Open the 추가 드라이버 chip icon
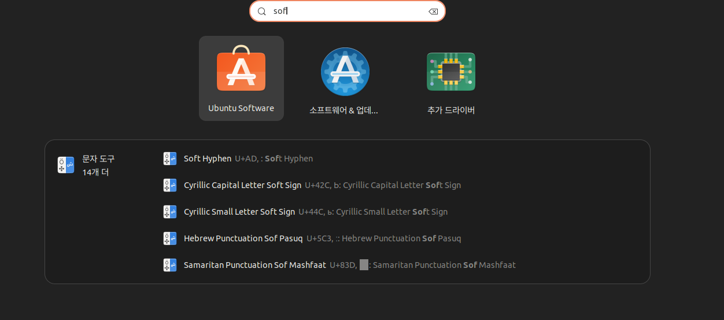Image resolution: width=724 pixels, height=320 pixels. (x=451, y=71)
